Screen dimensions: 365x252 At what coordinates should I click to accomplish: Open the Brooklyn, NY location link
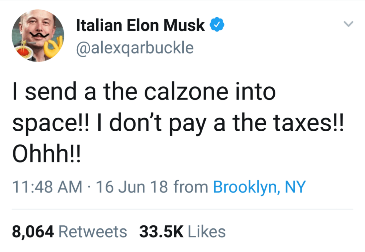click(x=259, y=187)
